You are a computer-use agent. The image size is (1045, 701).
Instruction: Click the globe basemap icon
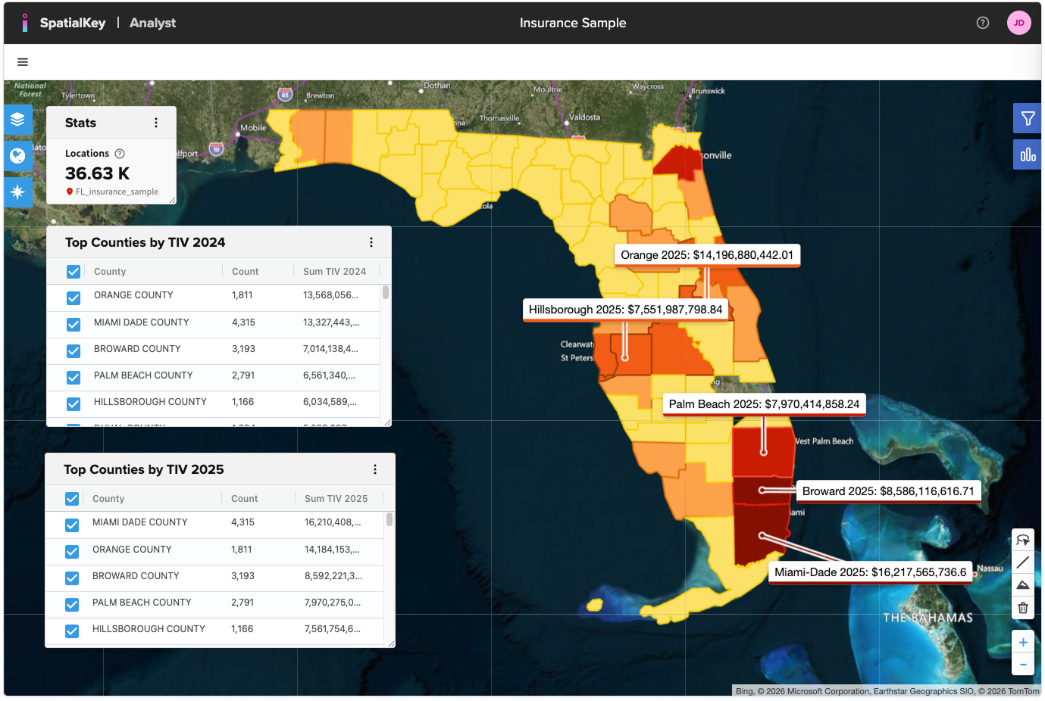[x=17, y=156]
